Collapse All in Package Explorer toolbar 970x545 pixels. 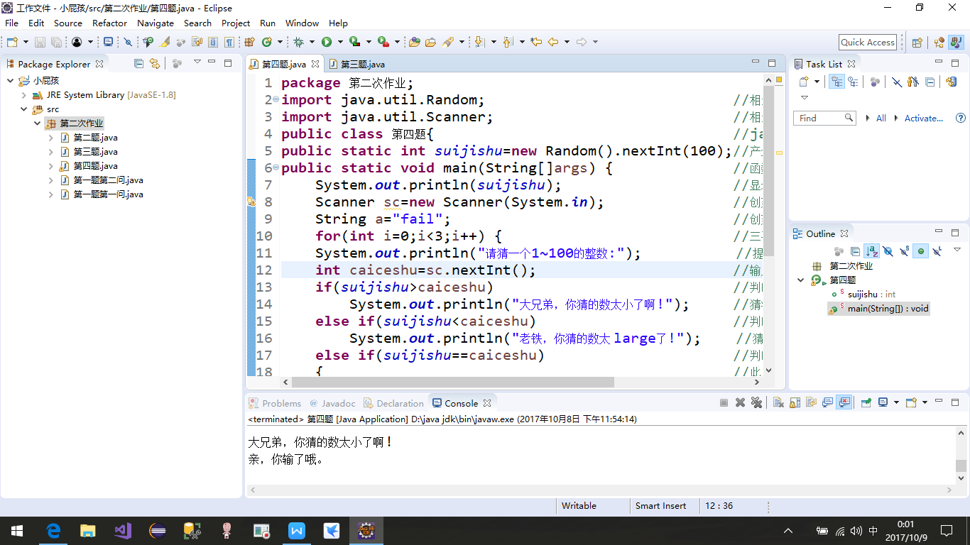(138, 63)
